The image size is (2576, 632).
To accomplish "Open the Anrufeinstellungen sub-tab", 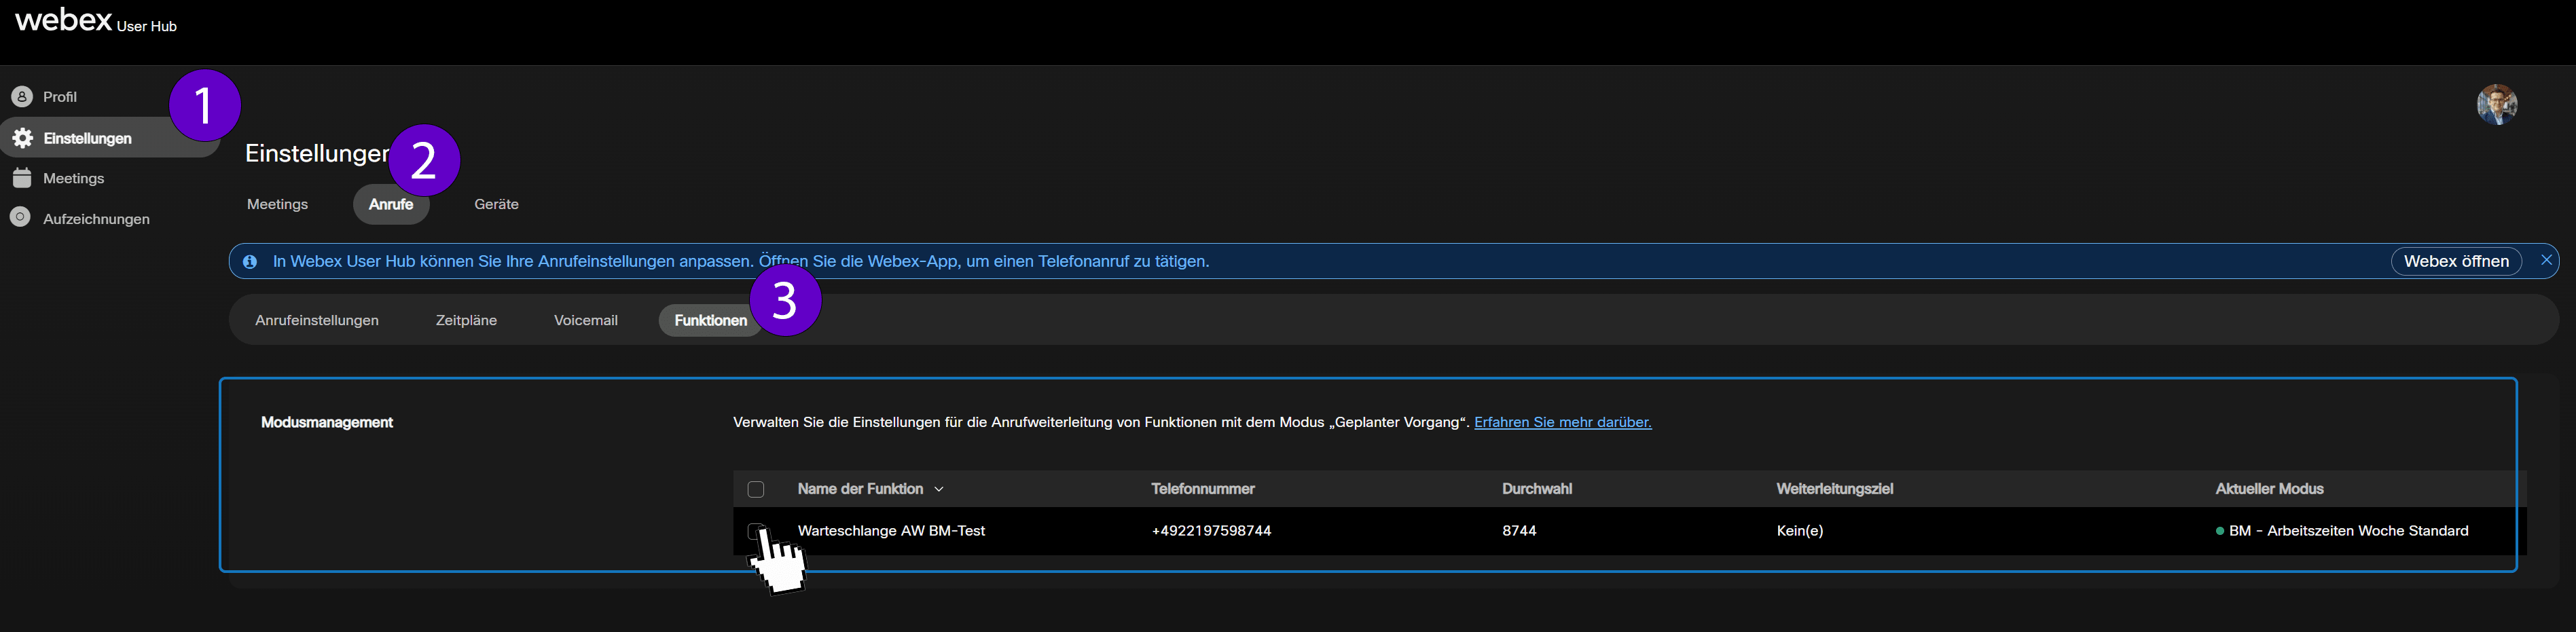I will 317,320.
